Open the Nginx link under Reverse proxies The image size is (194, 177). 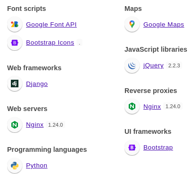152,106
